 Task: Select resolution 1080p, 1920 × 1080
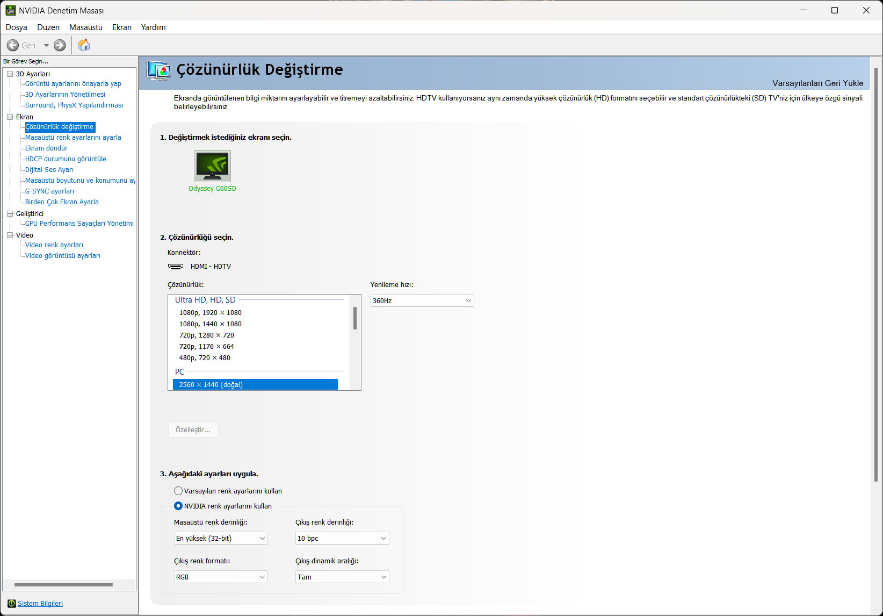[211, 313]
